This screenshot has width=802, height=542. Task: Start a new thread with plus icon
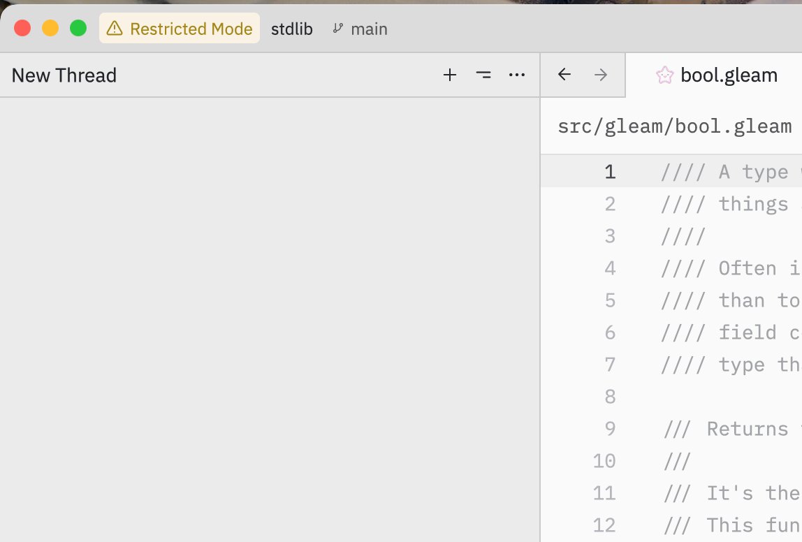click(450, 75)
